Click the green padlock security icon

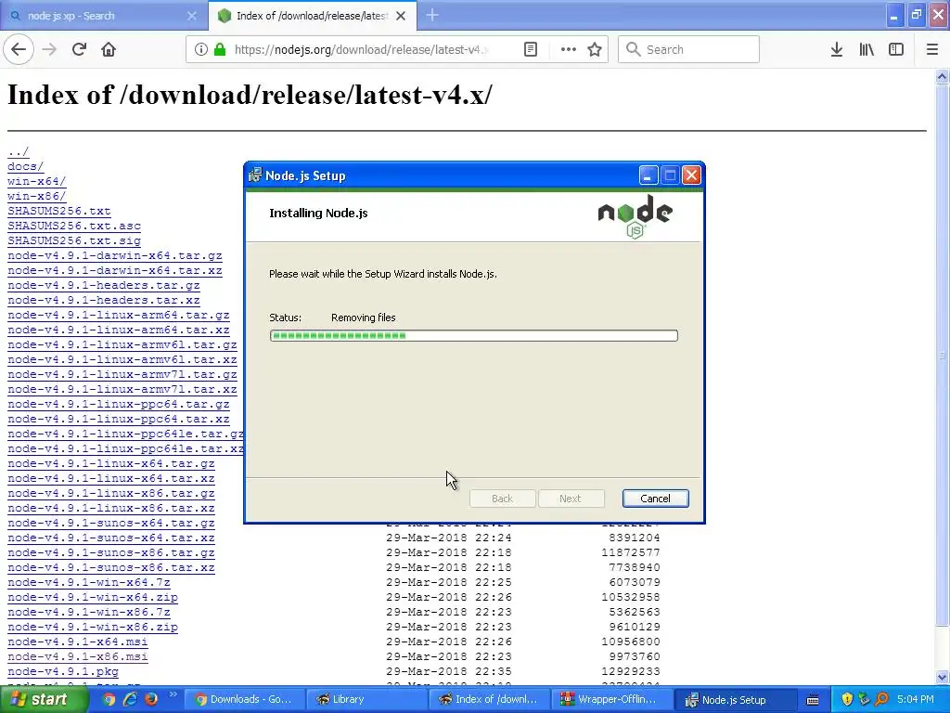[x=220, y=49]
